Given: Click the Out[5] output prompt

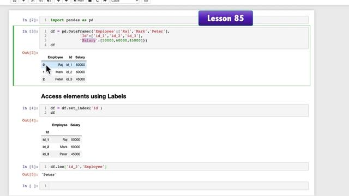Looking at the screenshot, I should pos(30,174).
